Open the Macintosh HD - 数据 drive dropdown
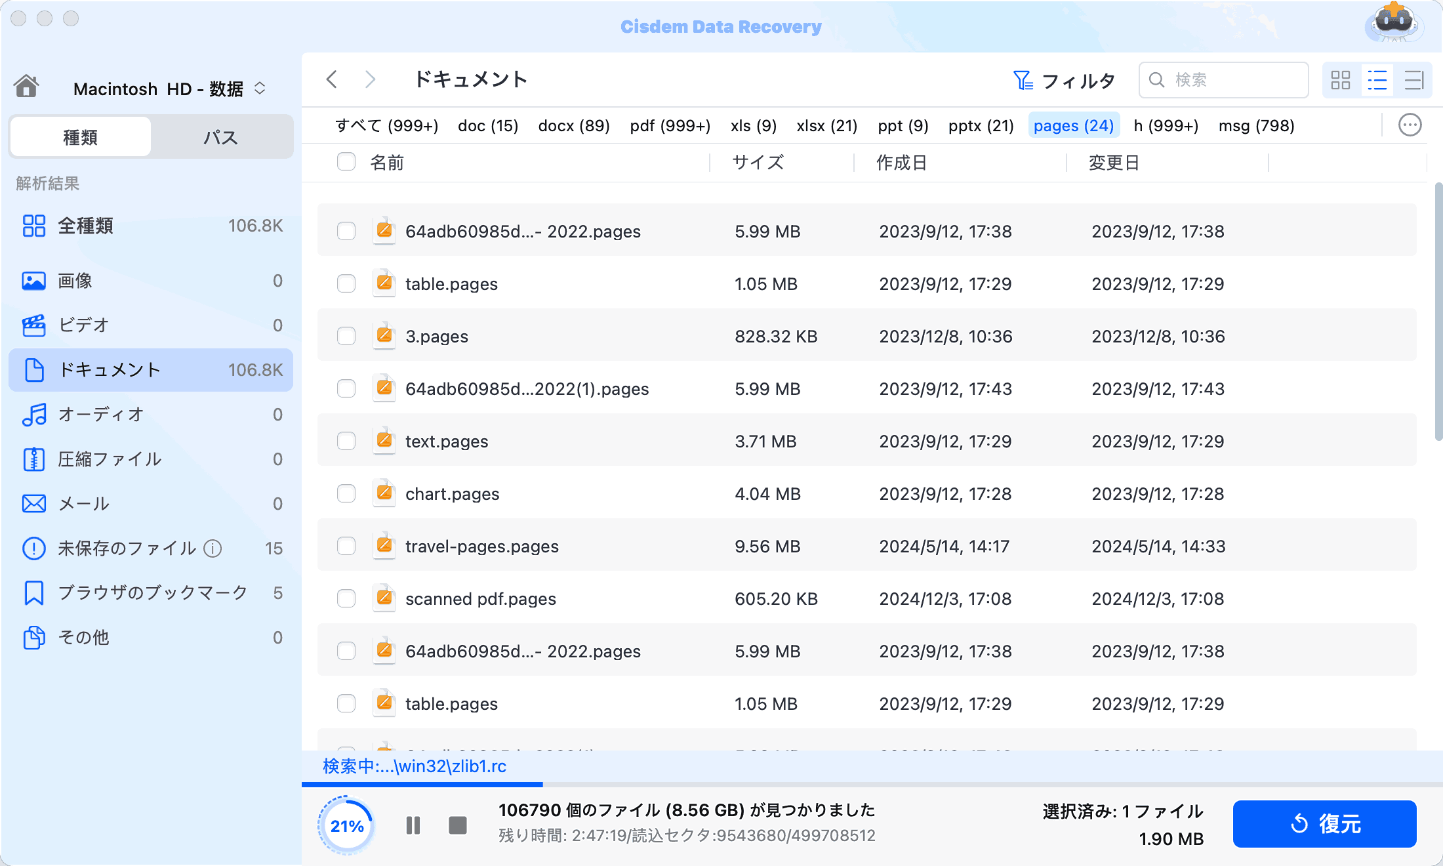 click(169, 89)
